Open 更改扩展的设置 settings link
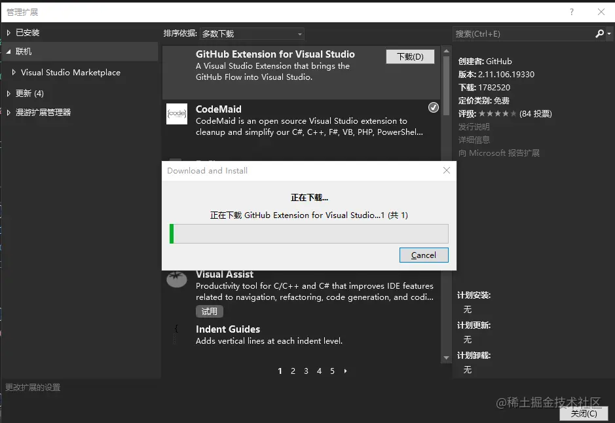Screen dimensions: 615x423 (33, 388)
